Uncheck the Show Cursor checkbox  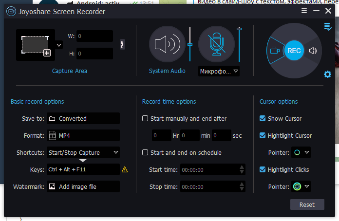263,118
